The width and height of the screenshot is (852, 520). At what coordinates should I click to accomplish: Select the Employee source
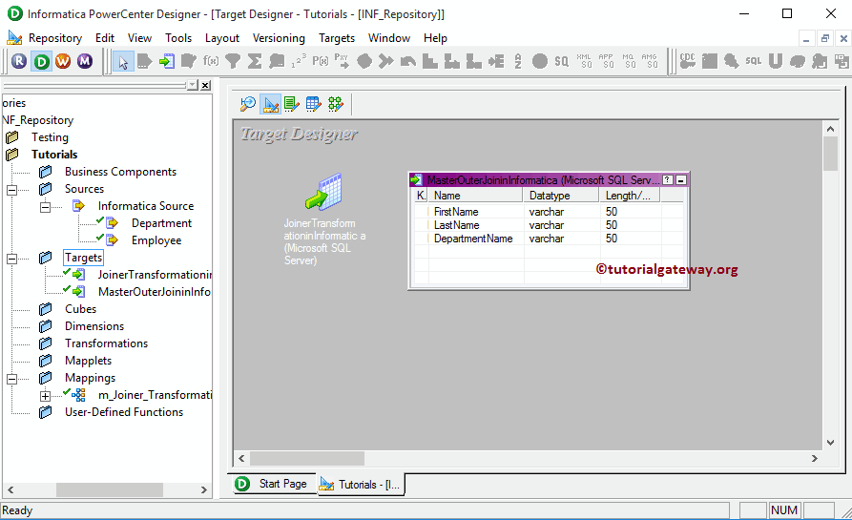coord(156,240)
